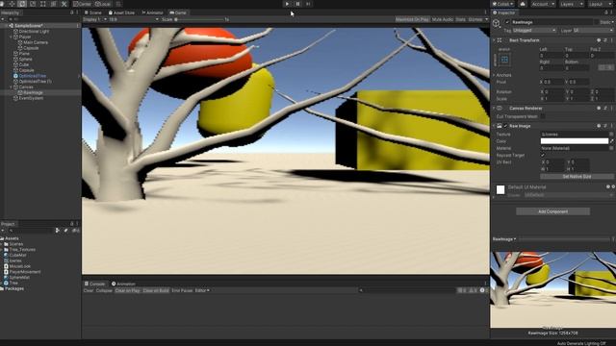Open Rect Transform help icon
616x346 pixels.
click(599, 40)
